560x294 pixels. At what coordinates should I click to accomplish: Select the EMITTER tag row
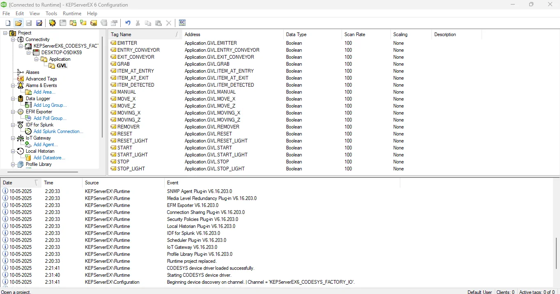click(x=127, y=43)
